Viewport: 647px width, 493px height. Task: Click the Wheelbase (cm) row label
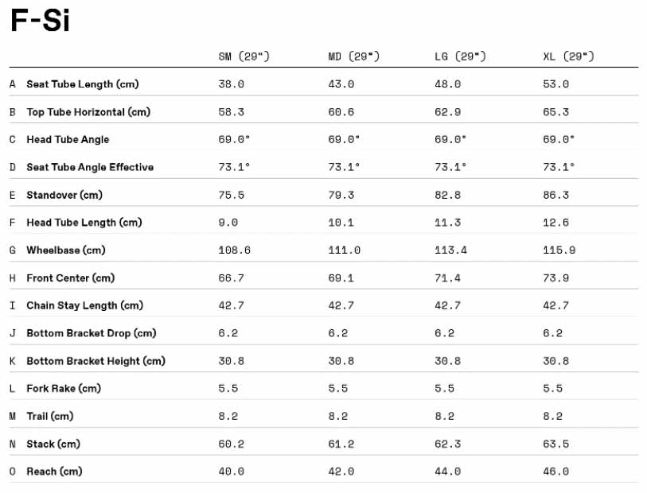coord(66,250)
